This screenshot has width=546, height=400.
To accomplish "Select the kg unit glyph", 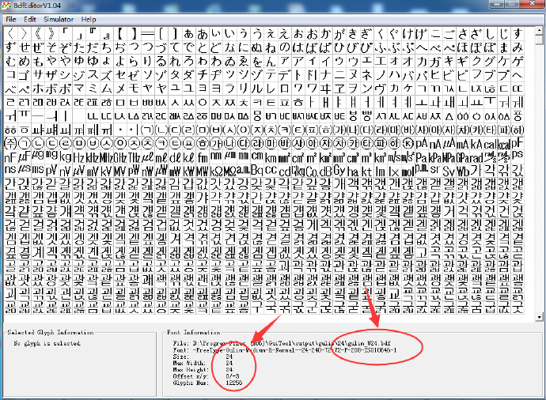I will coord(65,157).
